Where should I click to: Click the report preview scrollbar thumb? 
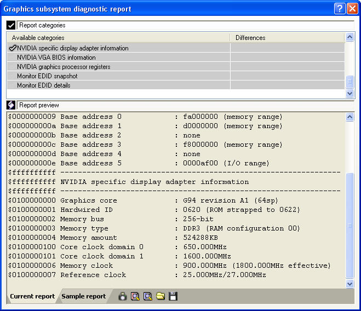point(349,226)
